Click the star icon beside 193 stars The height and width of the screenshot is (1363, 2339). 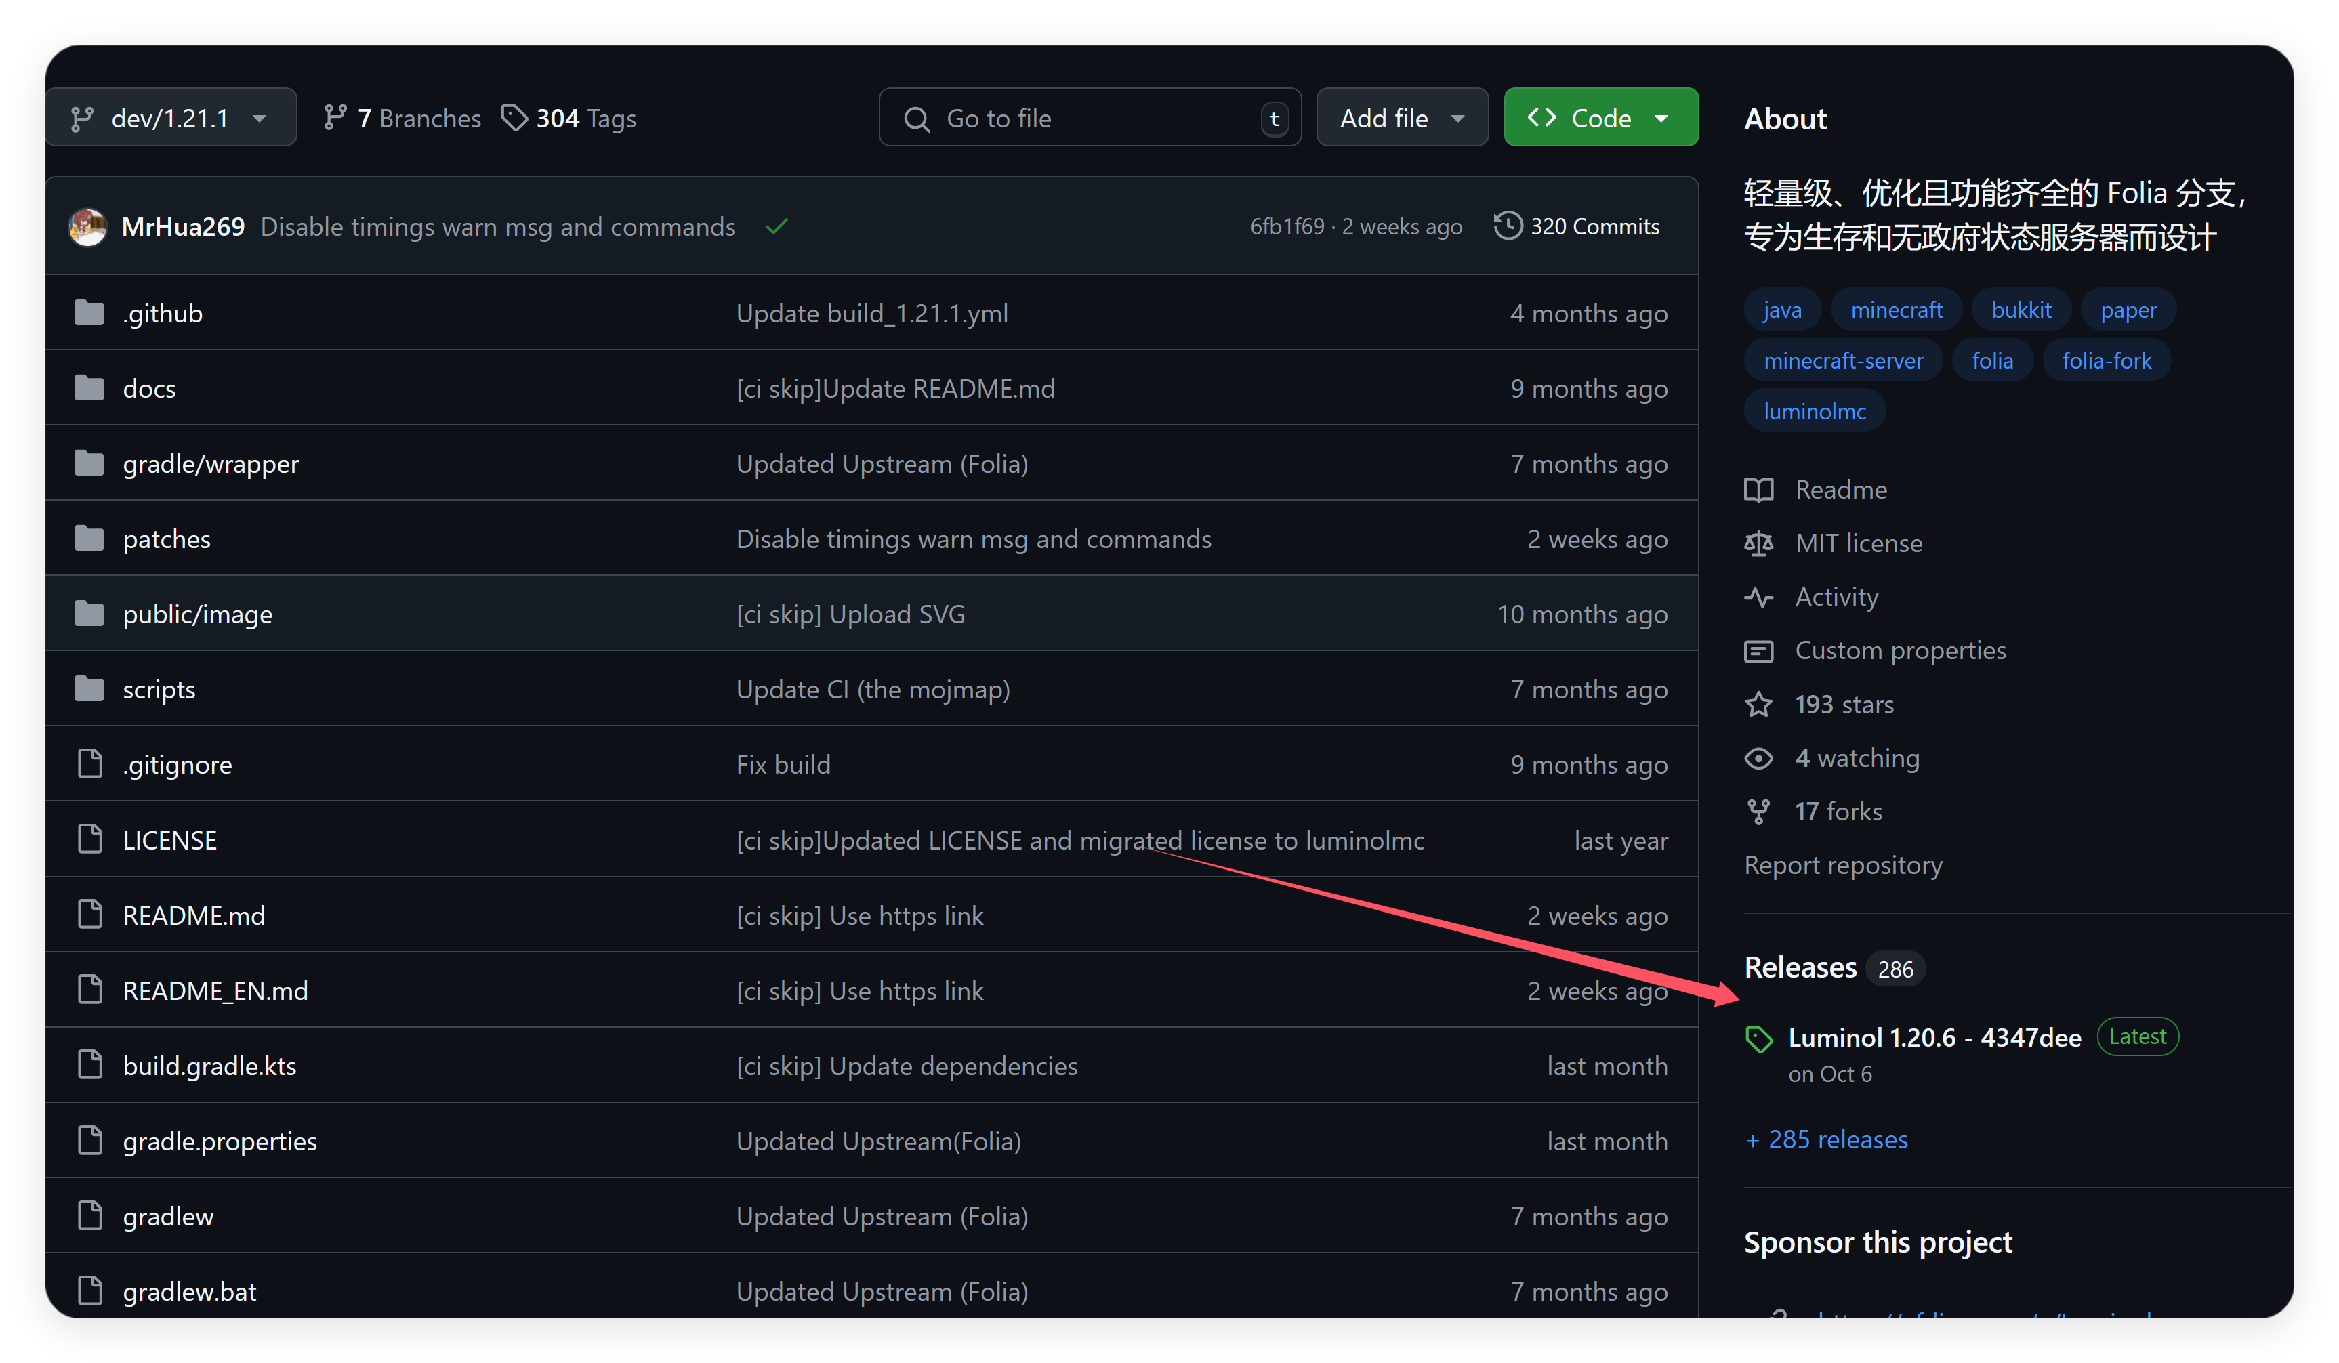[1758, 705]
